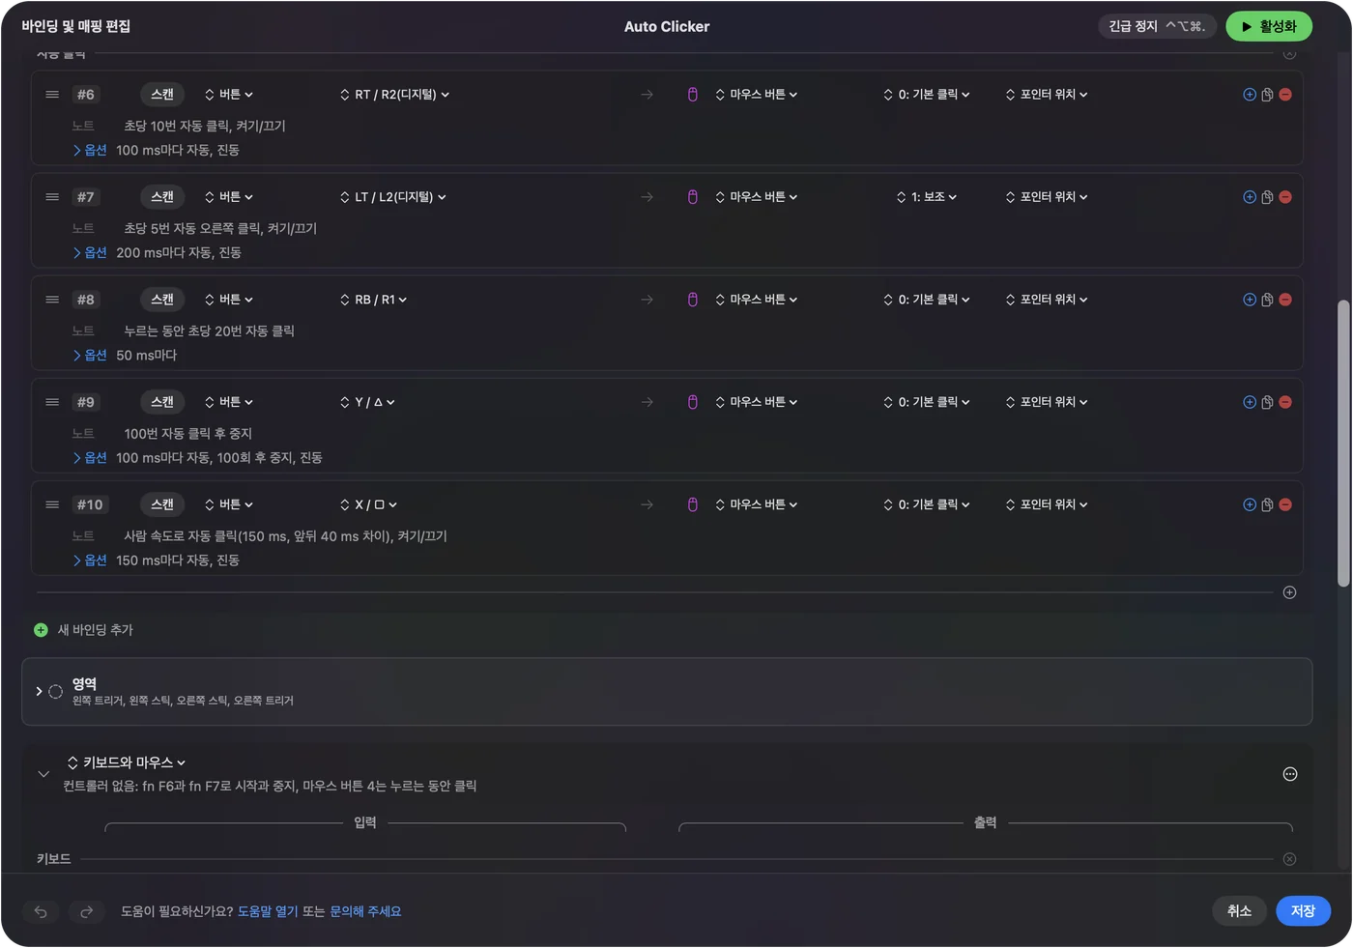1353x948 pixels.
Task: Click the mouse icon in binding #10 row
Action: [x=693, y=504]
